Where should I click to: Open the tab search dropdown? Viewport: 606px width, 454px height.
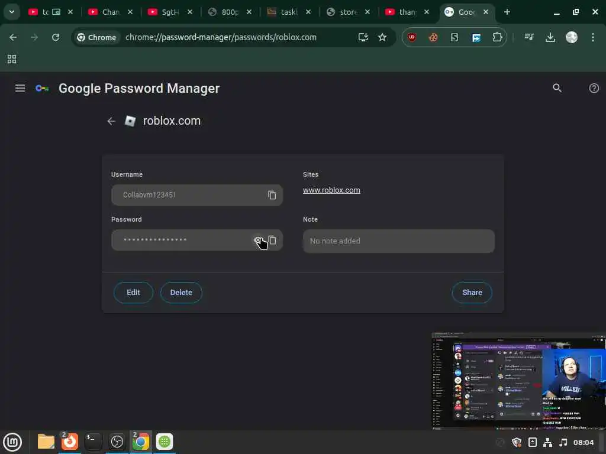12,12
